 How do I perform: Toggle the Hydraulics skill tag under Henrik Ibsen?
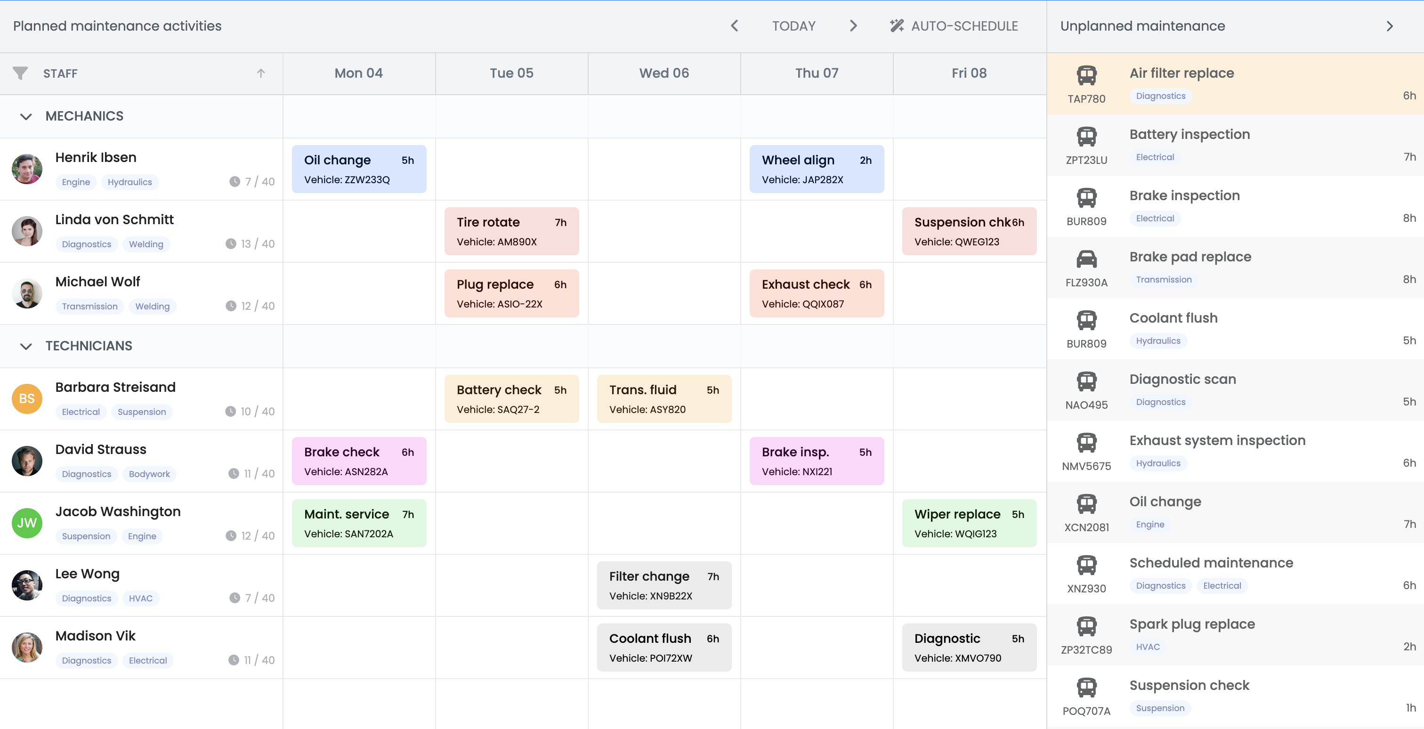coord(129,182)
